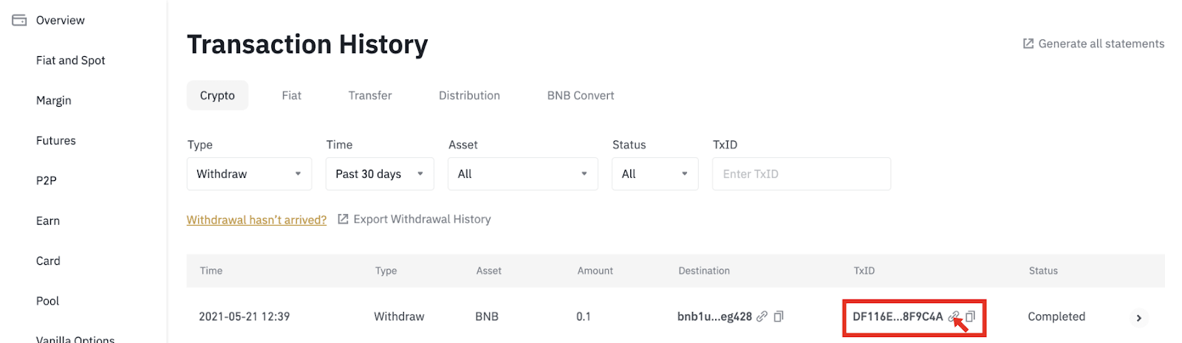Open the Type dropdown showing Withdraw
1182x343 pixels.
[x=249, y=174]
